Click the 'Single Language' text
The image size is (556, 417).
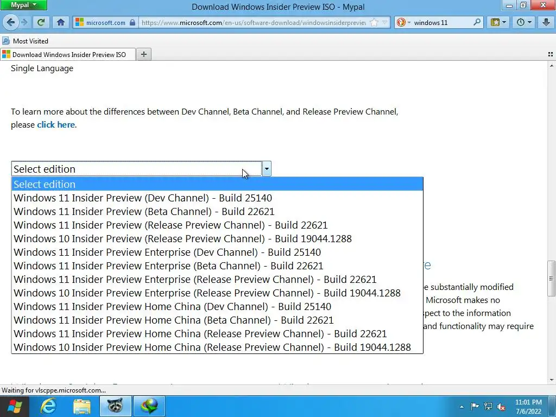click(42, 68)
